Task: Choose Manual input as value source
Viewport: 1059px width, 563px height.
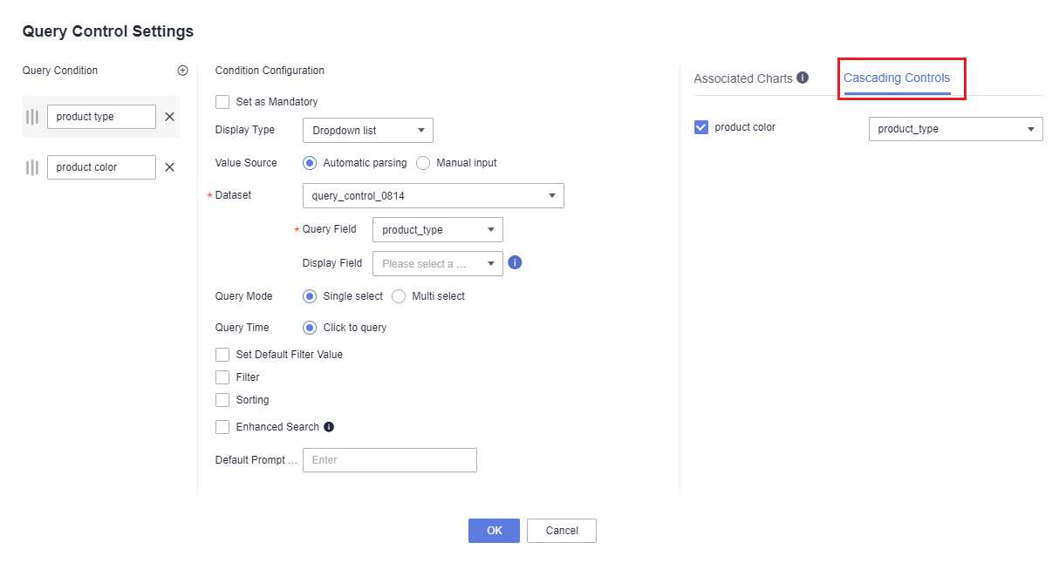Action: [424, 163]
